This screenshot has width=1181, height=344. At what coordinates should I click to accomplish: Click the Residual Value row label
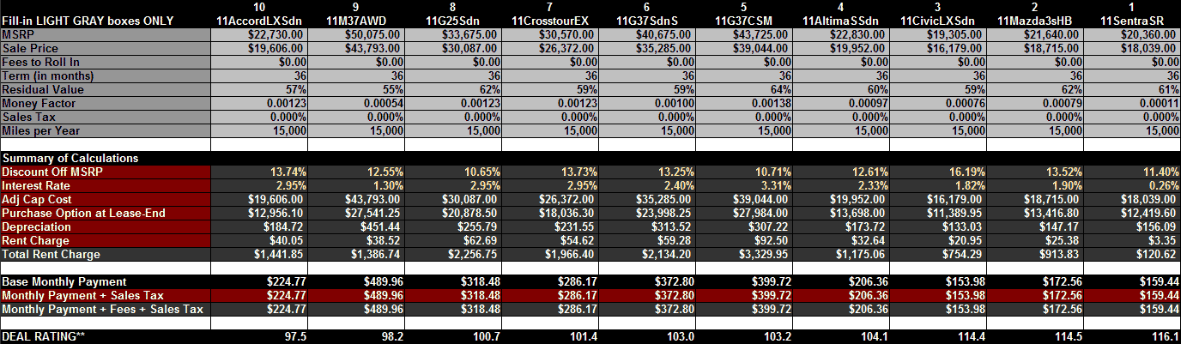(x=106, y=89)
